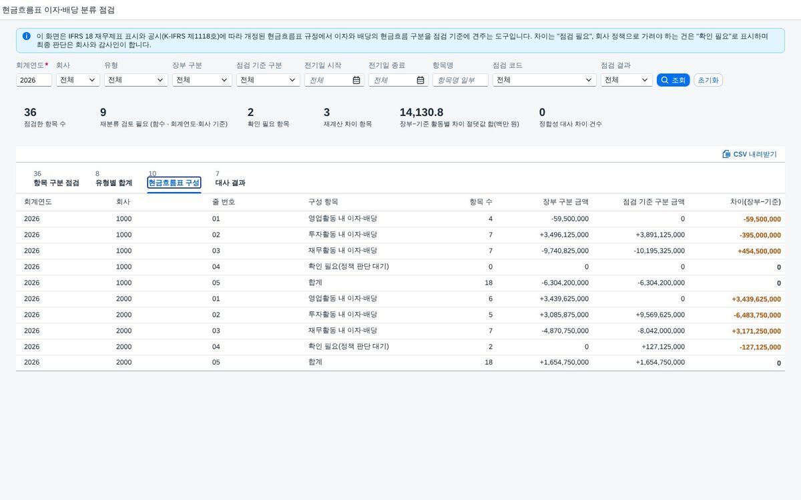
Task: Click the 조회 search button
Action: (x=674, y=80)
